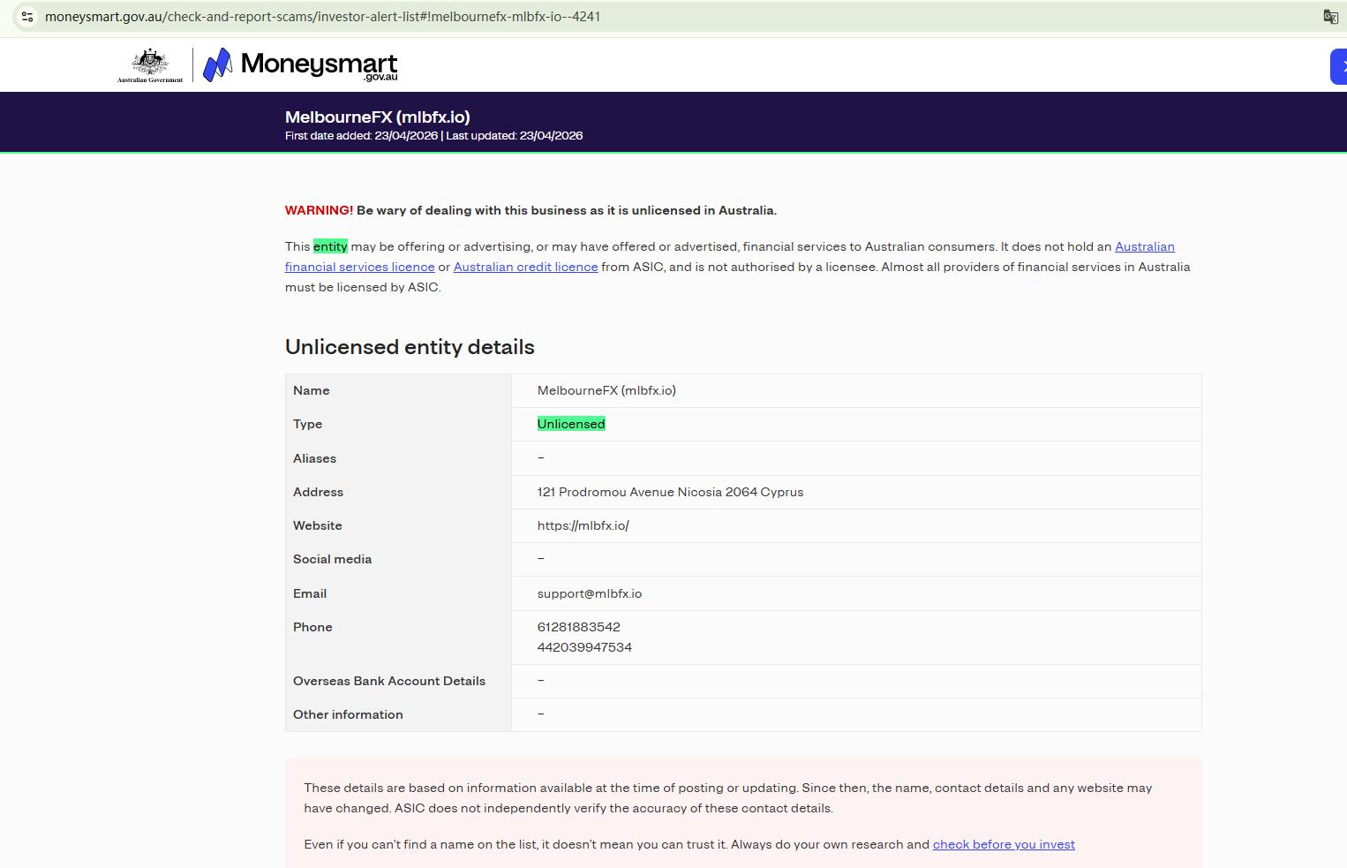The height and width of the screenshot is (868, 1347).
Task: Click the Australian Government crest logo
Action: tap(150, 65)
